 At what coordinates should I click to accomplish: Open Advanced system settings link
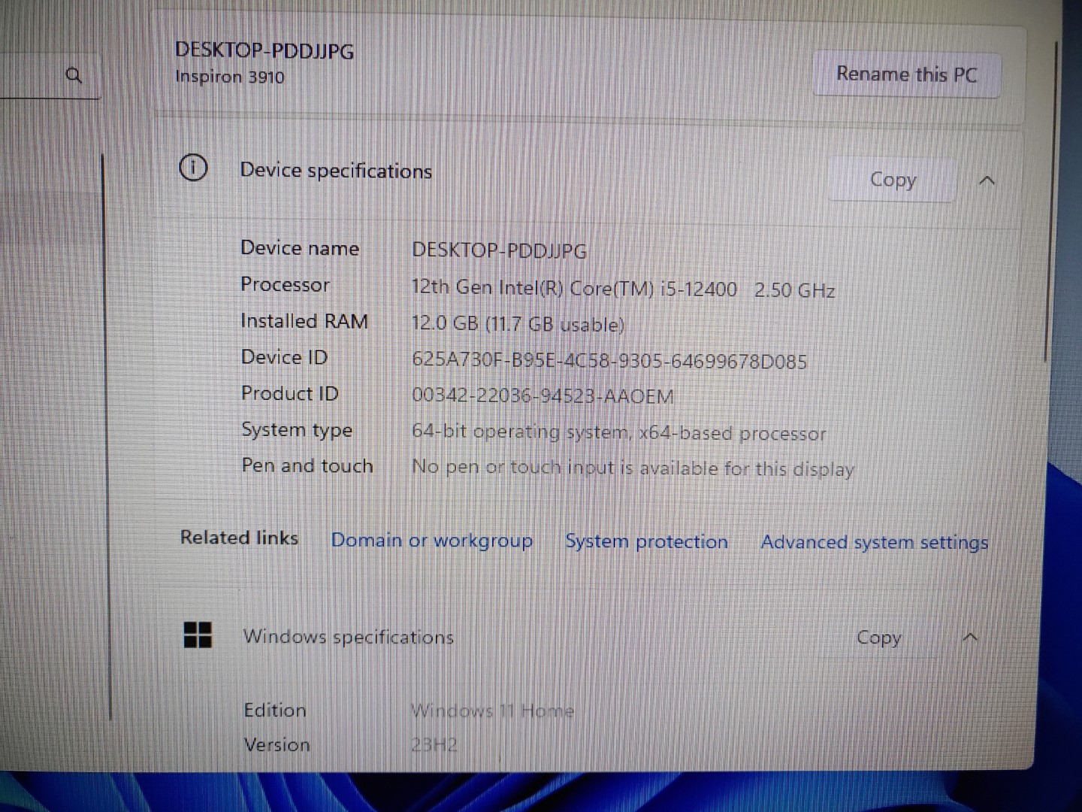pos(874,542)
